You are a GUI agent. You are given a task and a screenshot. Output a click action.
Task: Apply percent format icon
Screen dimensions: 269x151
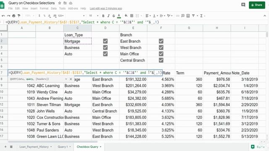click(44, 16)
